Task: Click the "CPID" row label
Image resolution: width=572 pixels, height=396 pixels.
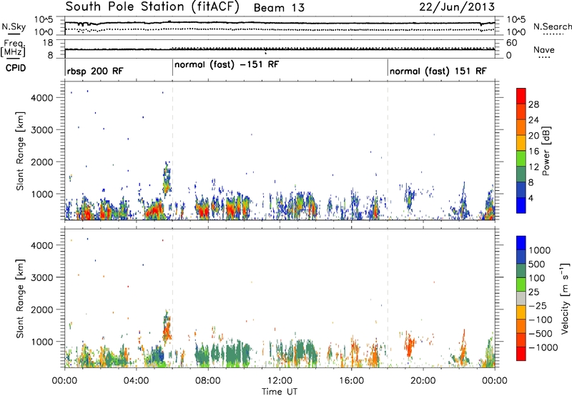Action: [15, 68]
